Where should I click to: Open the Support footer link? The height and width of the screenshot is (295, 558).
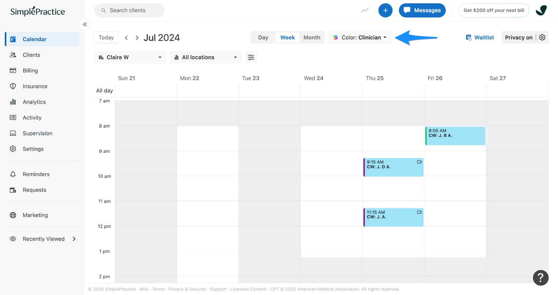218,289
